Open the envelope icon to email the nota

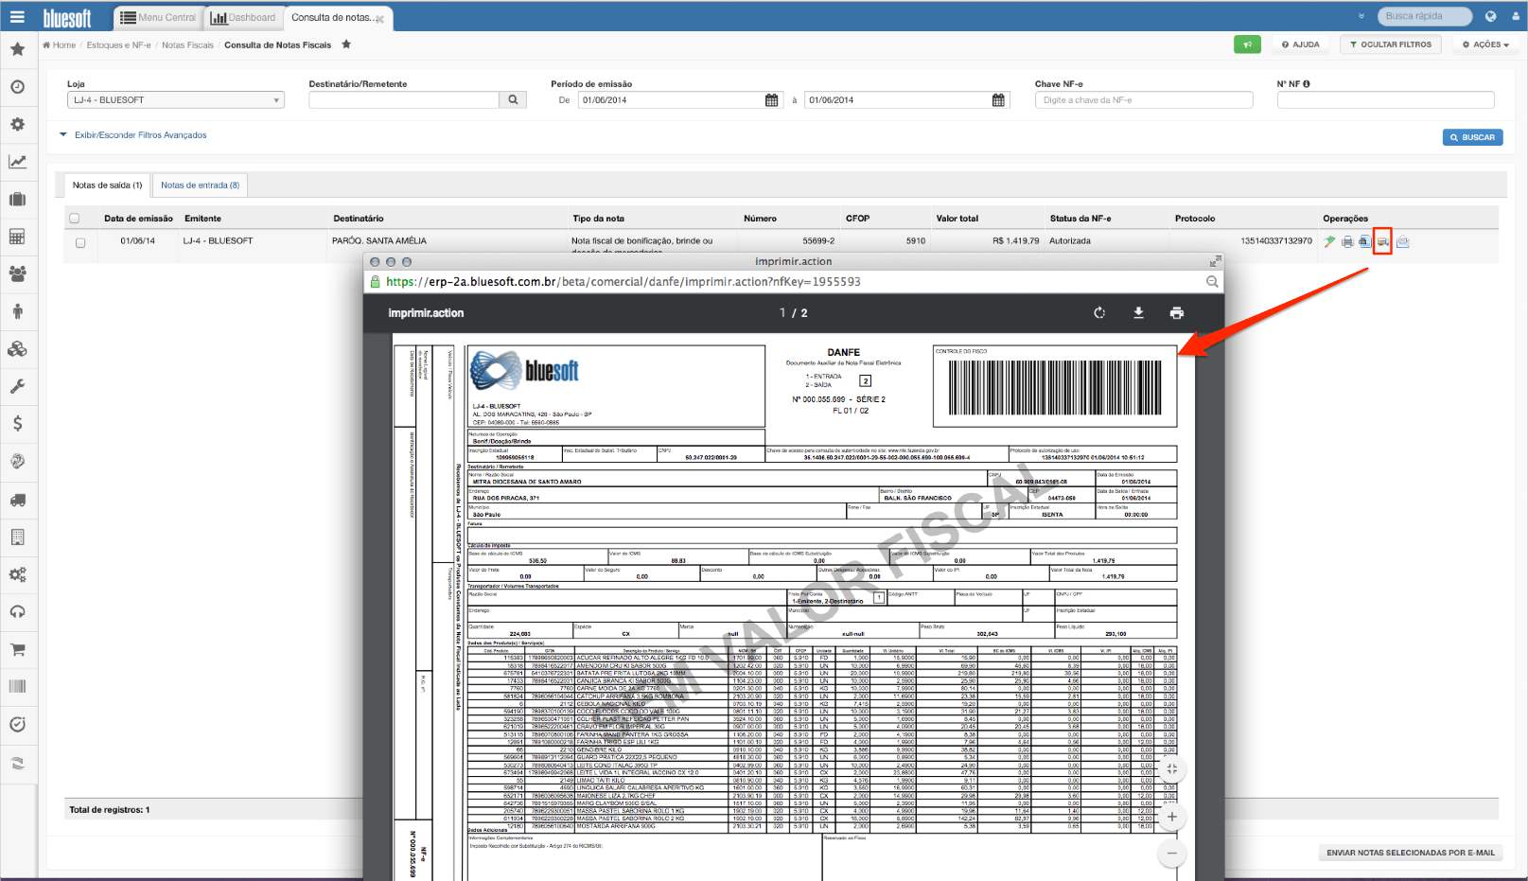tap(1403, 241)
